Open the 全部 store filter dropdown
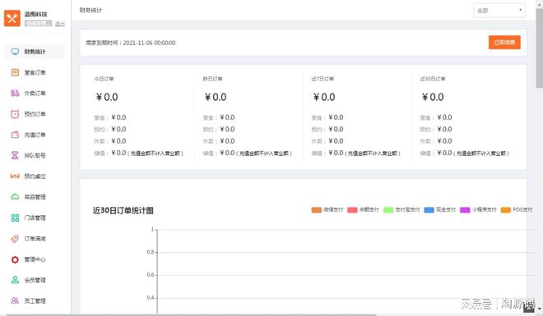The width and height of the screenshot is (543, 316). tap(499, 11)
